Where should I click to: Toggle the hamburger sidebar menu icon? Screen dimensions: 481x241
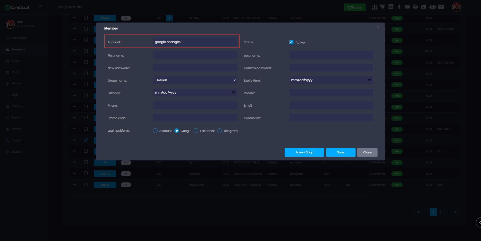tap(40, 7)
